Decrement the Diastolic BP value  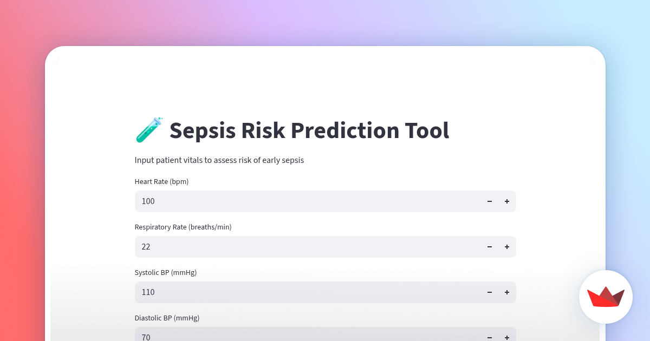(x=490, y=337)
